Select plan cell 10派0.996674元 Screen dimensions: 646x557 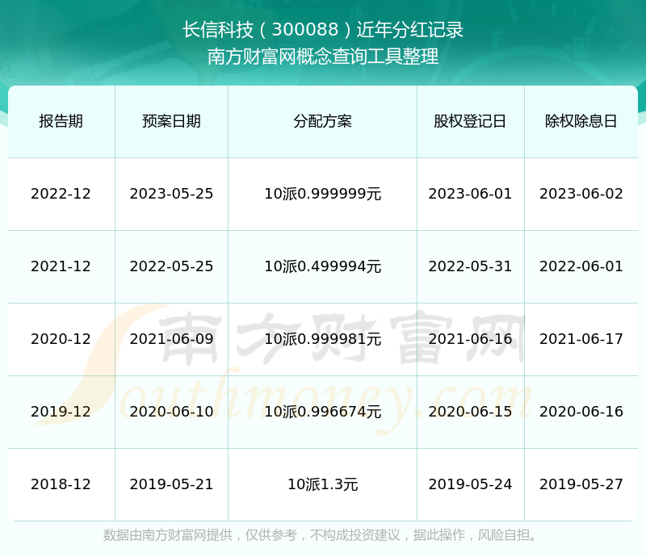322,411
